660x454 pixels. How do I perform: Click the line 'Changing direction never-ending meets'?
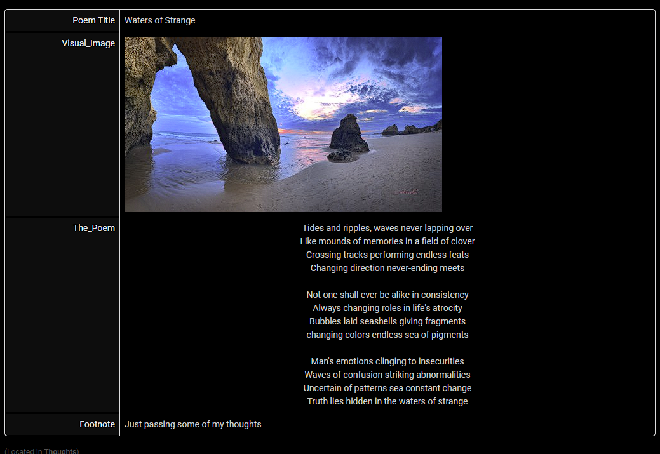387,268
